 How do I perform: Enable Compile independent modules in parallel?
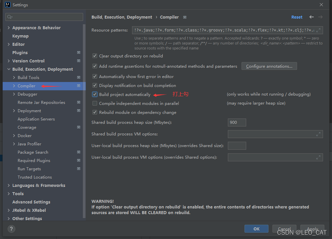[95, 103]
